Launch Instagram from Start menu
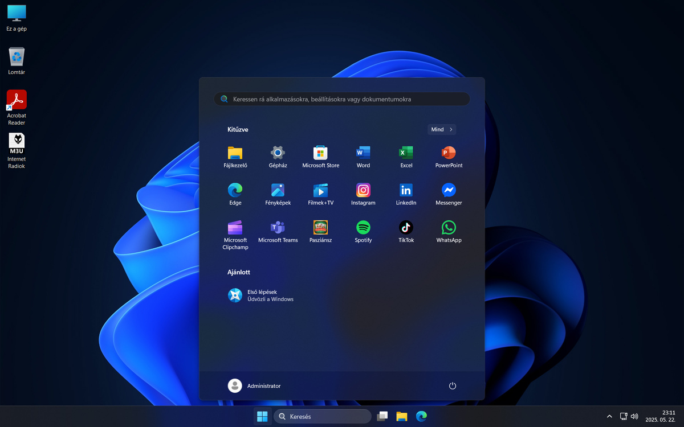The height and width of the screenshot is (427, 684). point(363,194)
